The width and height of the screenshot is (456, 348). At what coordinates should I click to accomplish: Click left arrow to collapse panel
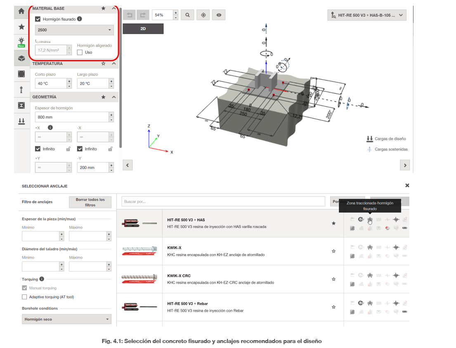128,165
